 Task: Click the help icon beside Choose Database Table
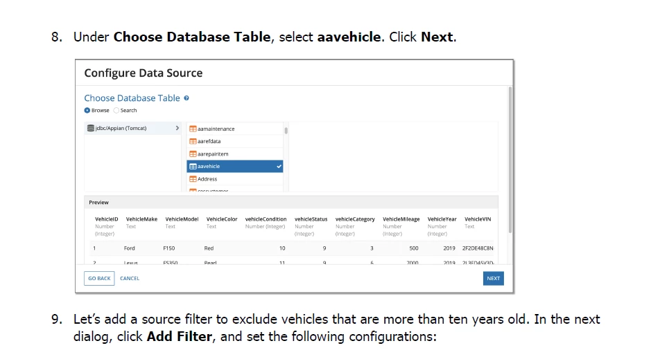coord(186,98)
